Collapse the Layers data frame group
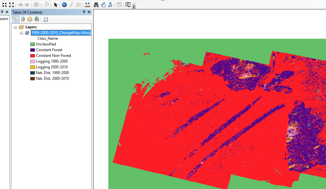326x189 pixels. pos(15,27)
